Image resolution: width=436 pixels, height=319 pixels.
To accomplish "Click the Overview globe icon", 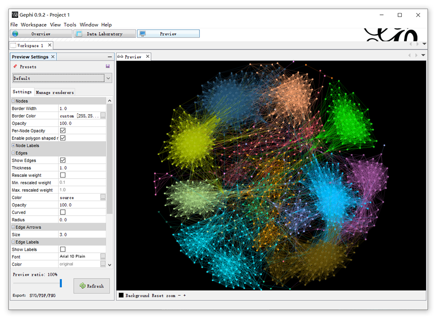I will click(x=15, y=34).
